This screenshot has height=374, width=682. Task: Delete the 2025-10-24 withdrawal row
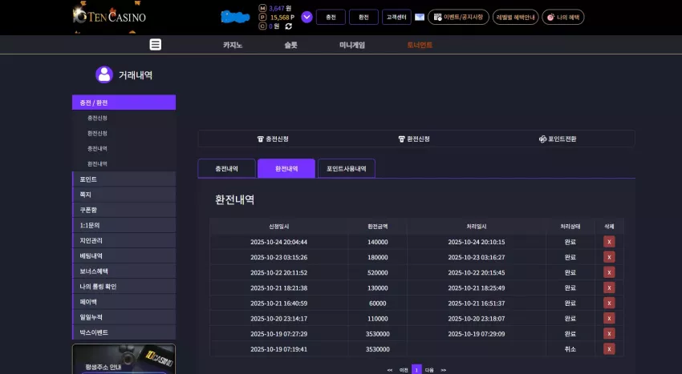tap(609, 242)
